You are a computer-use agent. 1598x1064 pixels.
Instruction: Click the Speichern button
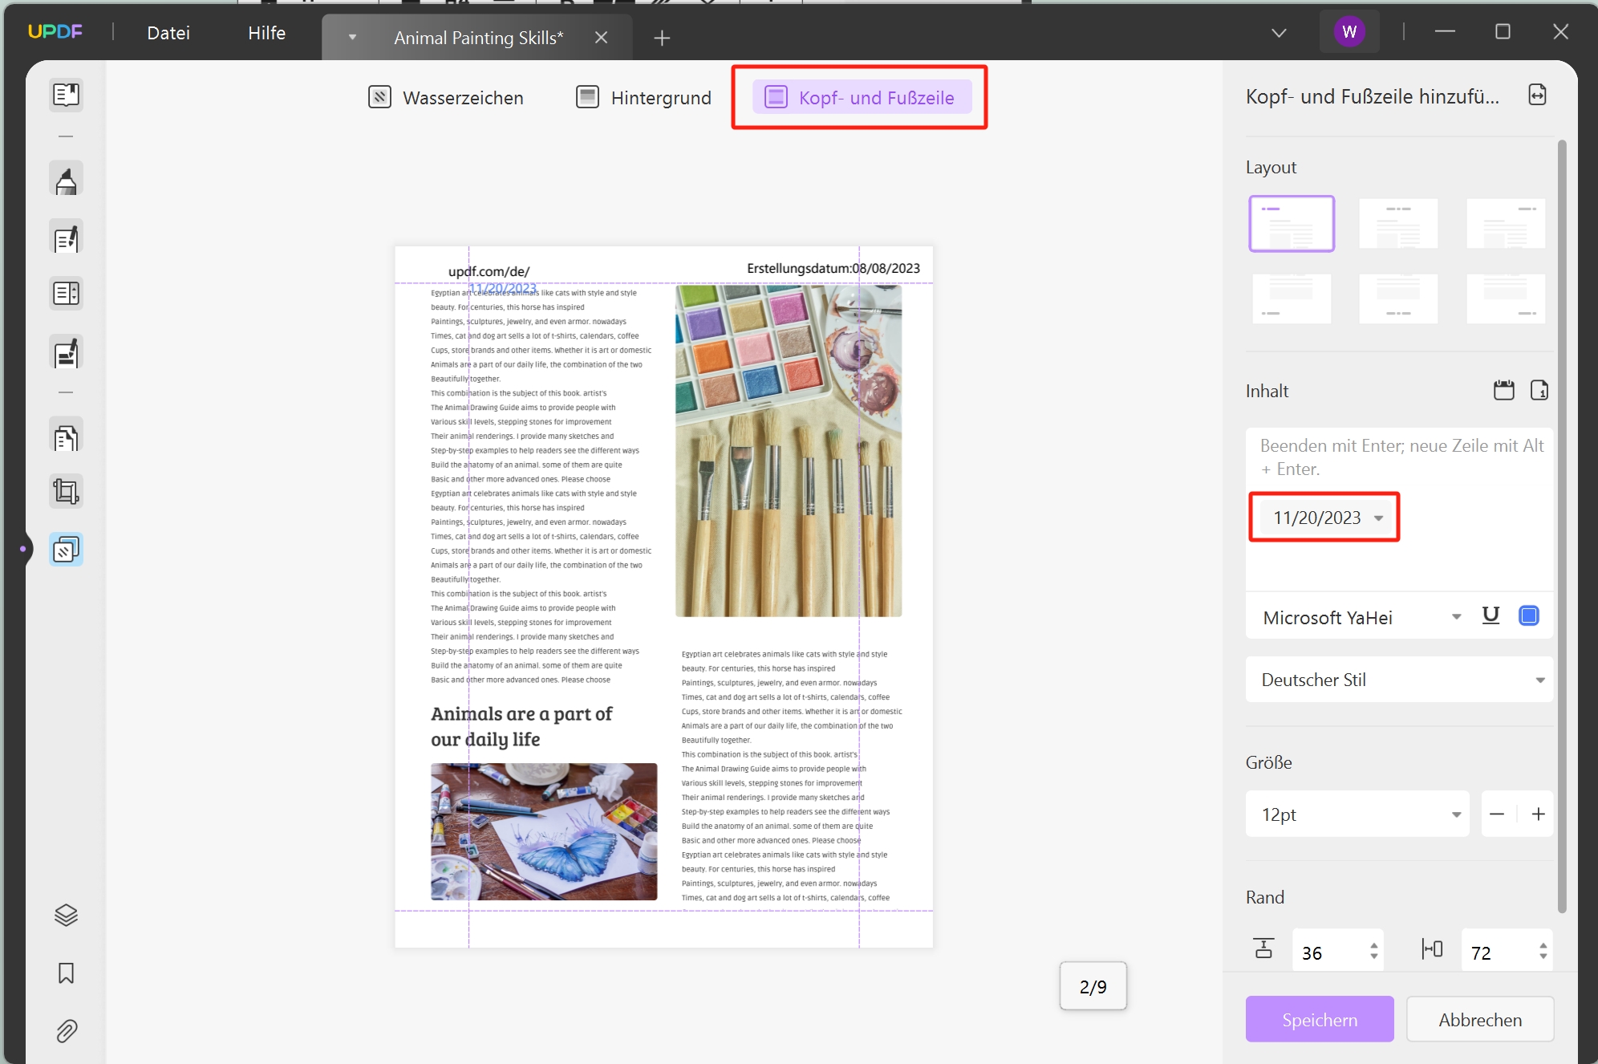click(x=1319, y=1020)
